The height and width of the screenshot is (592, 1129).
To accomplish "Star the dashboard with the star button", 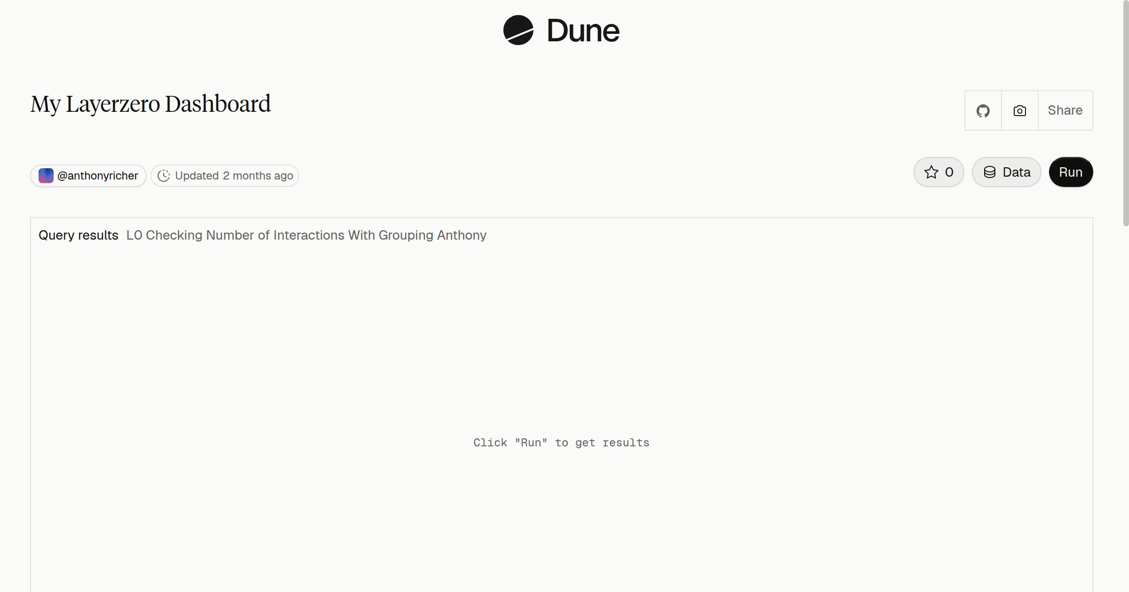I will [939, 172].
